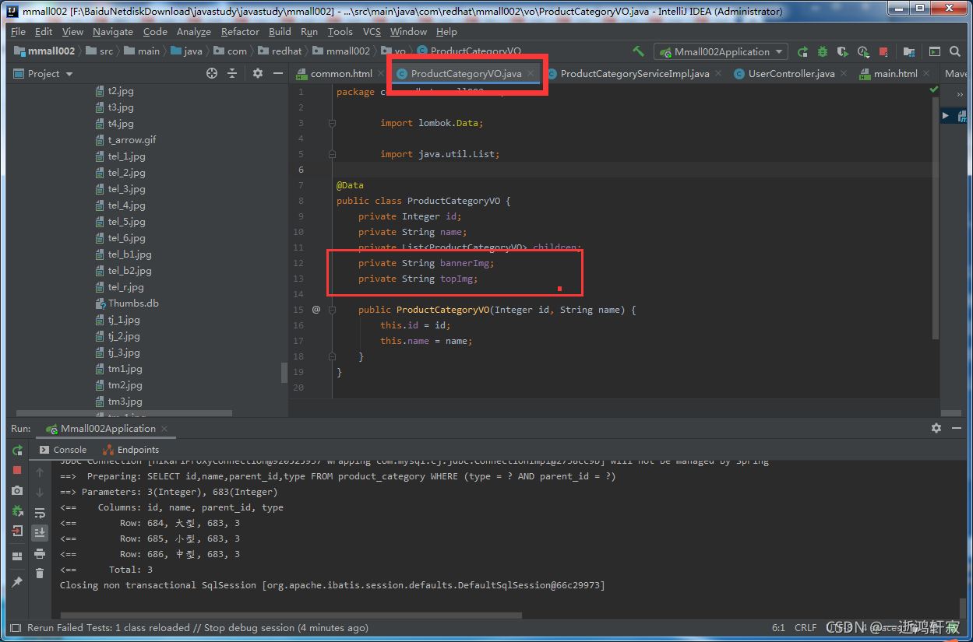Click the down-arrow stack trace icon in console

pos(40,493)
